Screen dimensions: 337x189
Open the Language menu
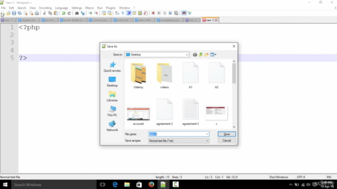pos(62,8)
